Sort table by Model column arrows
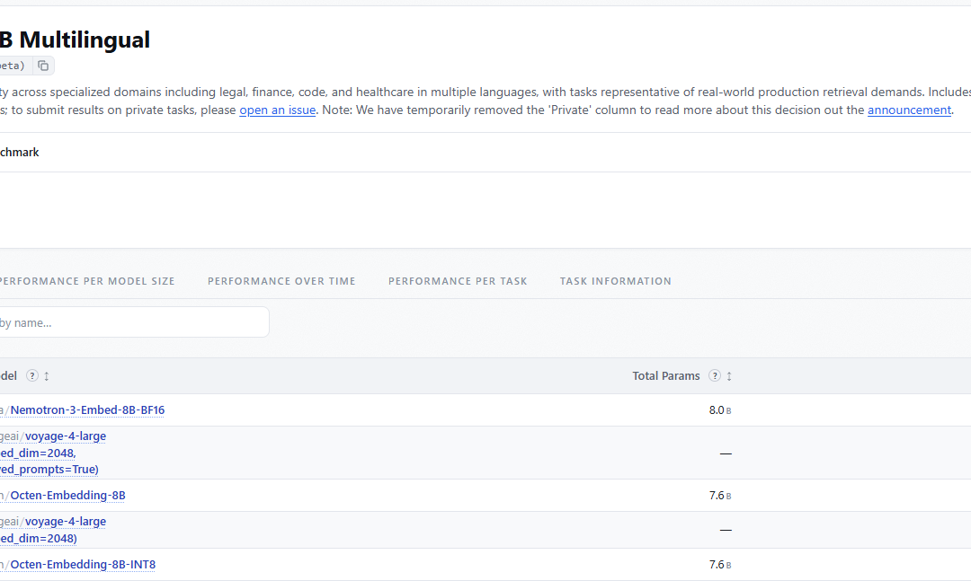Image resolution: width=971 pixels, height=581 pixels. click(47, 376)
